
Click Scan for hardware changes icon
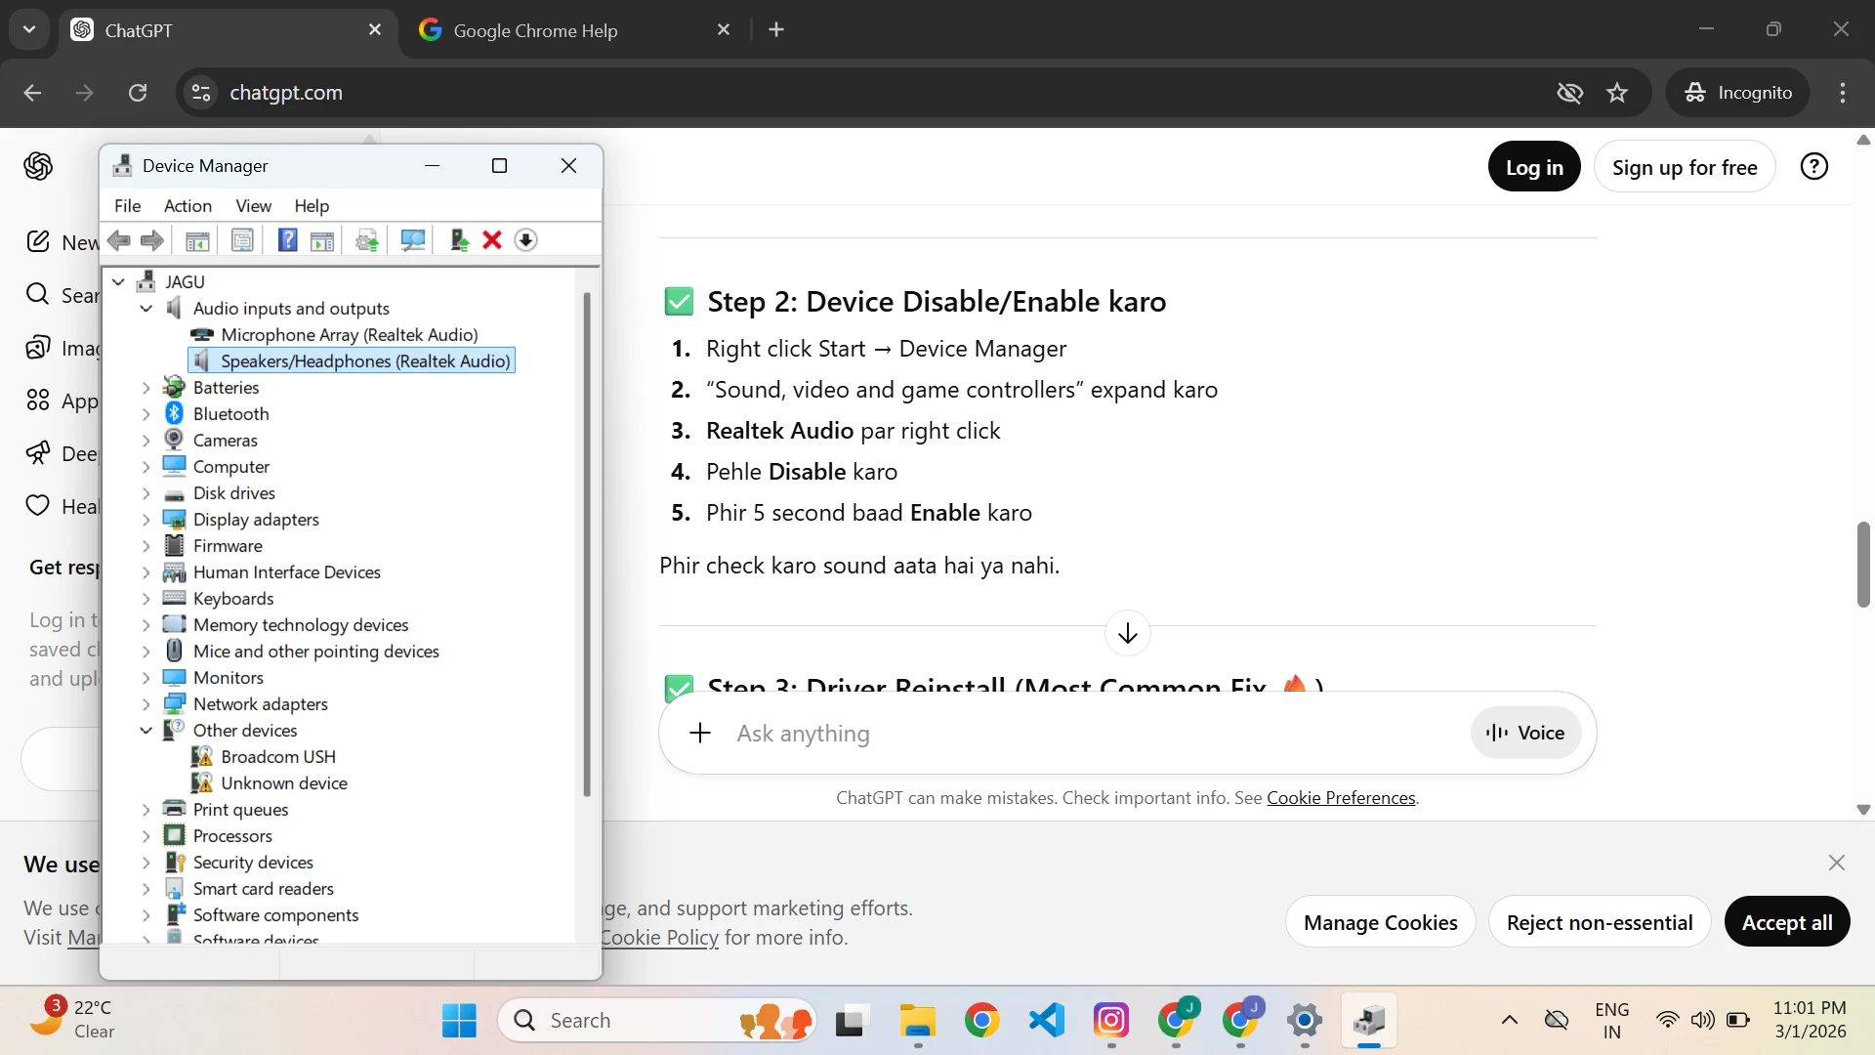click(x=413, y=240)
